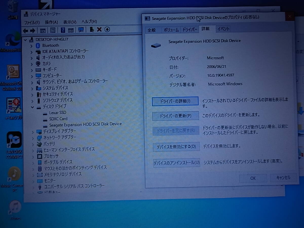Expand the セキュリティ デバイス node
Viewport: 304px width, 228px height.
click(32, 95)
